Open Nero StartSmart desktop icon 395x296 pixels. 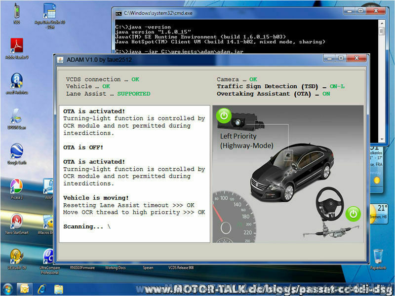pyautogui.click(x=17, y=224)
